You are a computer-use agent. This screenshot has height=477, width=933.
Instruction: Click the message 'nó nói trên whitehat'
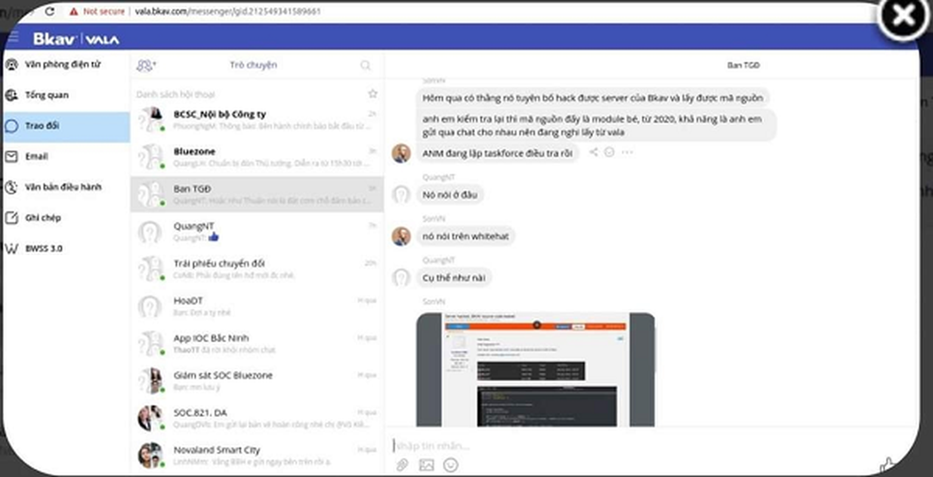[466, 236]
